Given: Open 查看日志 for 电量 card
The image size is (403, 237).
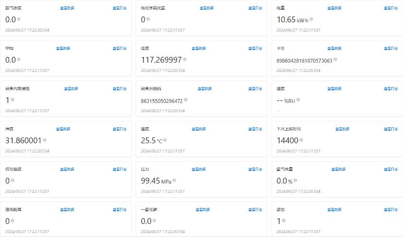Looking at the screenshot, I should (391, 8).
